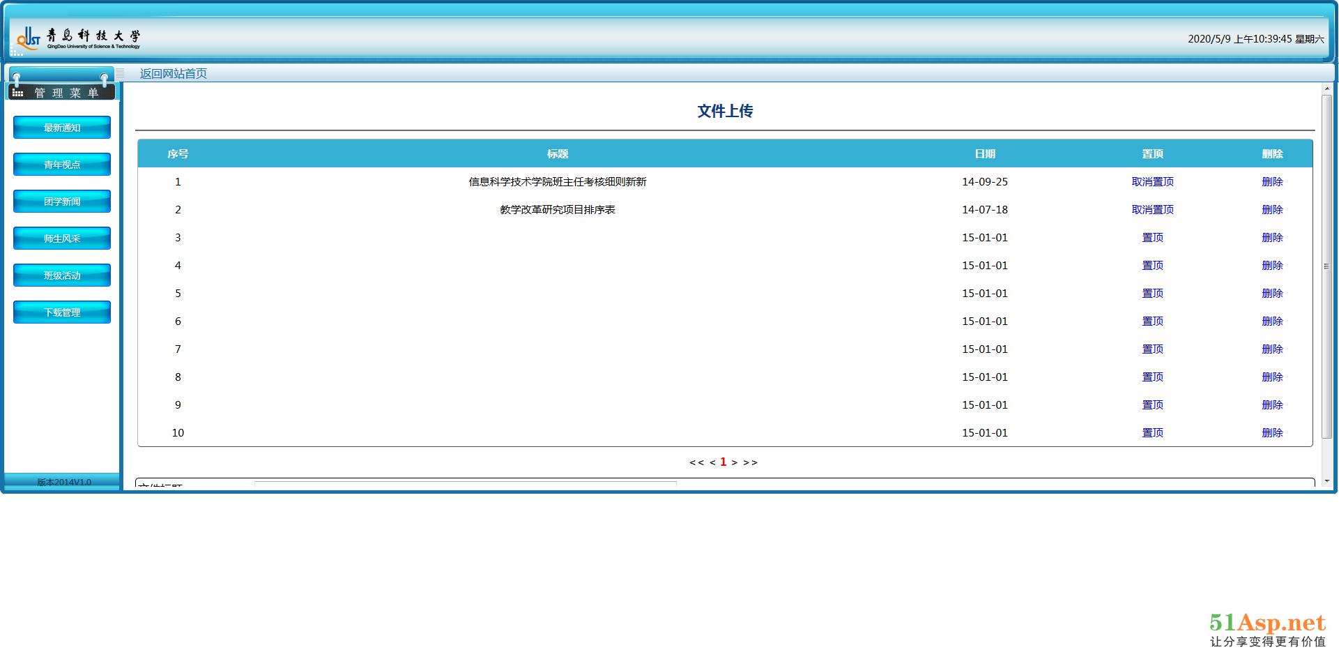Click date 14-07-18

tap(985, 209)
